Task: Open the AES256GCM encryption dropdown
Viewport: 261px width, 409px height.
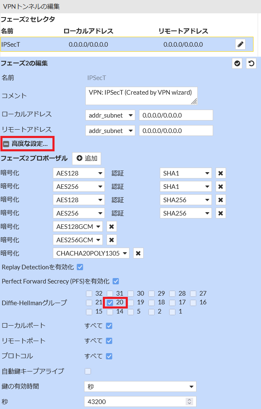Action: (x=78, y=240)
